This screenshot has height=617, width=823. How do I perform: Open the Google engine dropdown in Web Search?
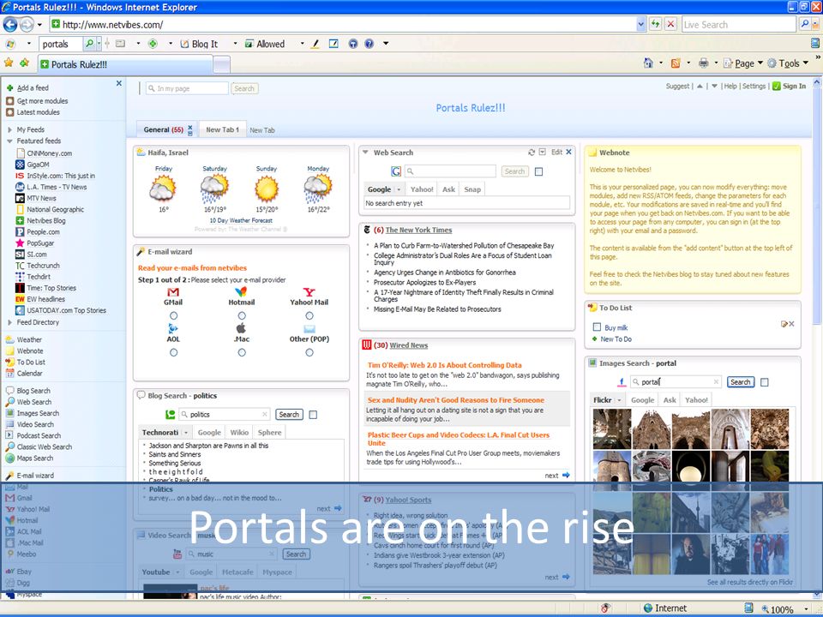399,189
